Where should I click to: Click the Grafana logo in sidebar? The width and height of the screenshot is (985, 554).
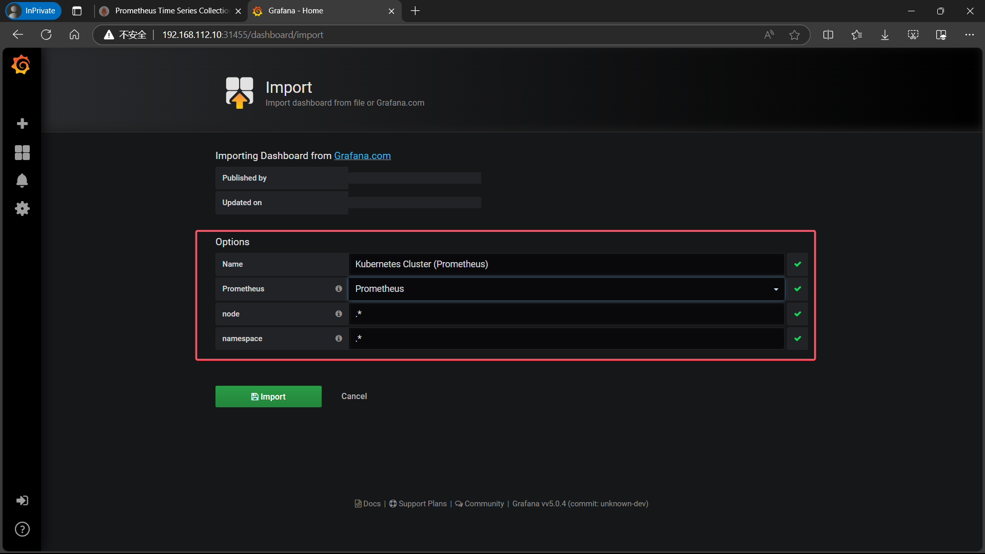click(x=21, y=65)
